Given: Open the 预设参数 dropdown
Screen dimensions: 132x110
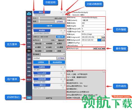Looking at the screenshot, I should (x=53, y=55).
